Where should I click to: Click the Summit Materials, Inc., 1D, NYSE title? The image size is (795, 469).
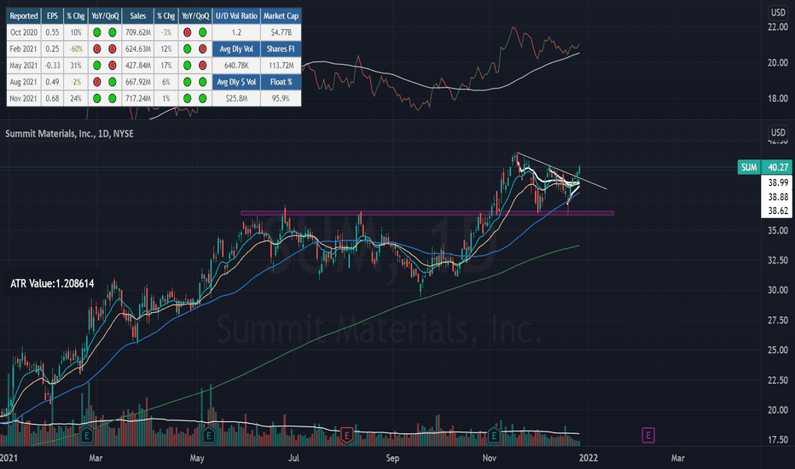point(69,134)
